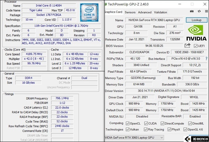Click the Socket 1787 FCBGA package value
This screenshot has width=209, height=142.
pyautogui.click(x=49, y=15)
